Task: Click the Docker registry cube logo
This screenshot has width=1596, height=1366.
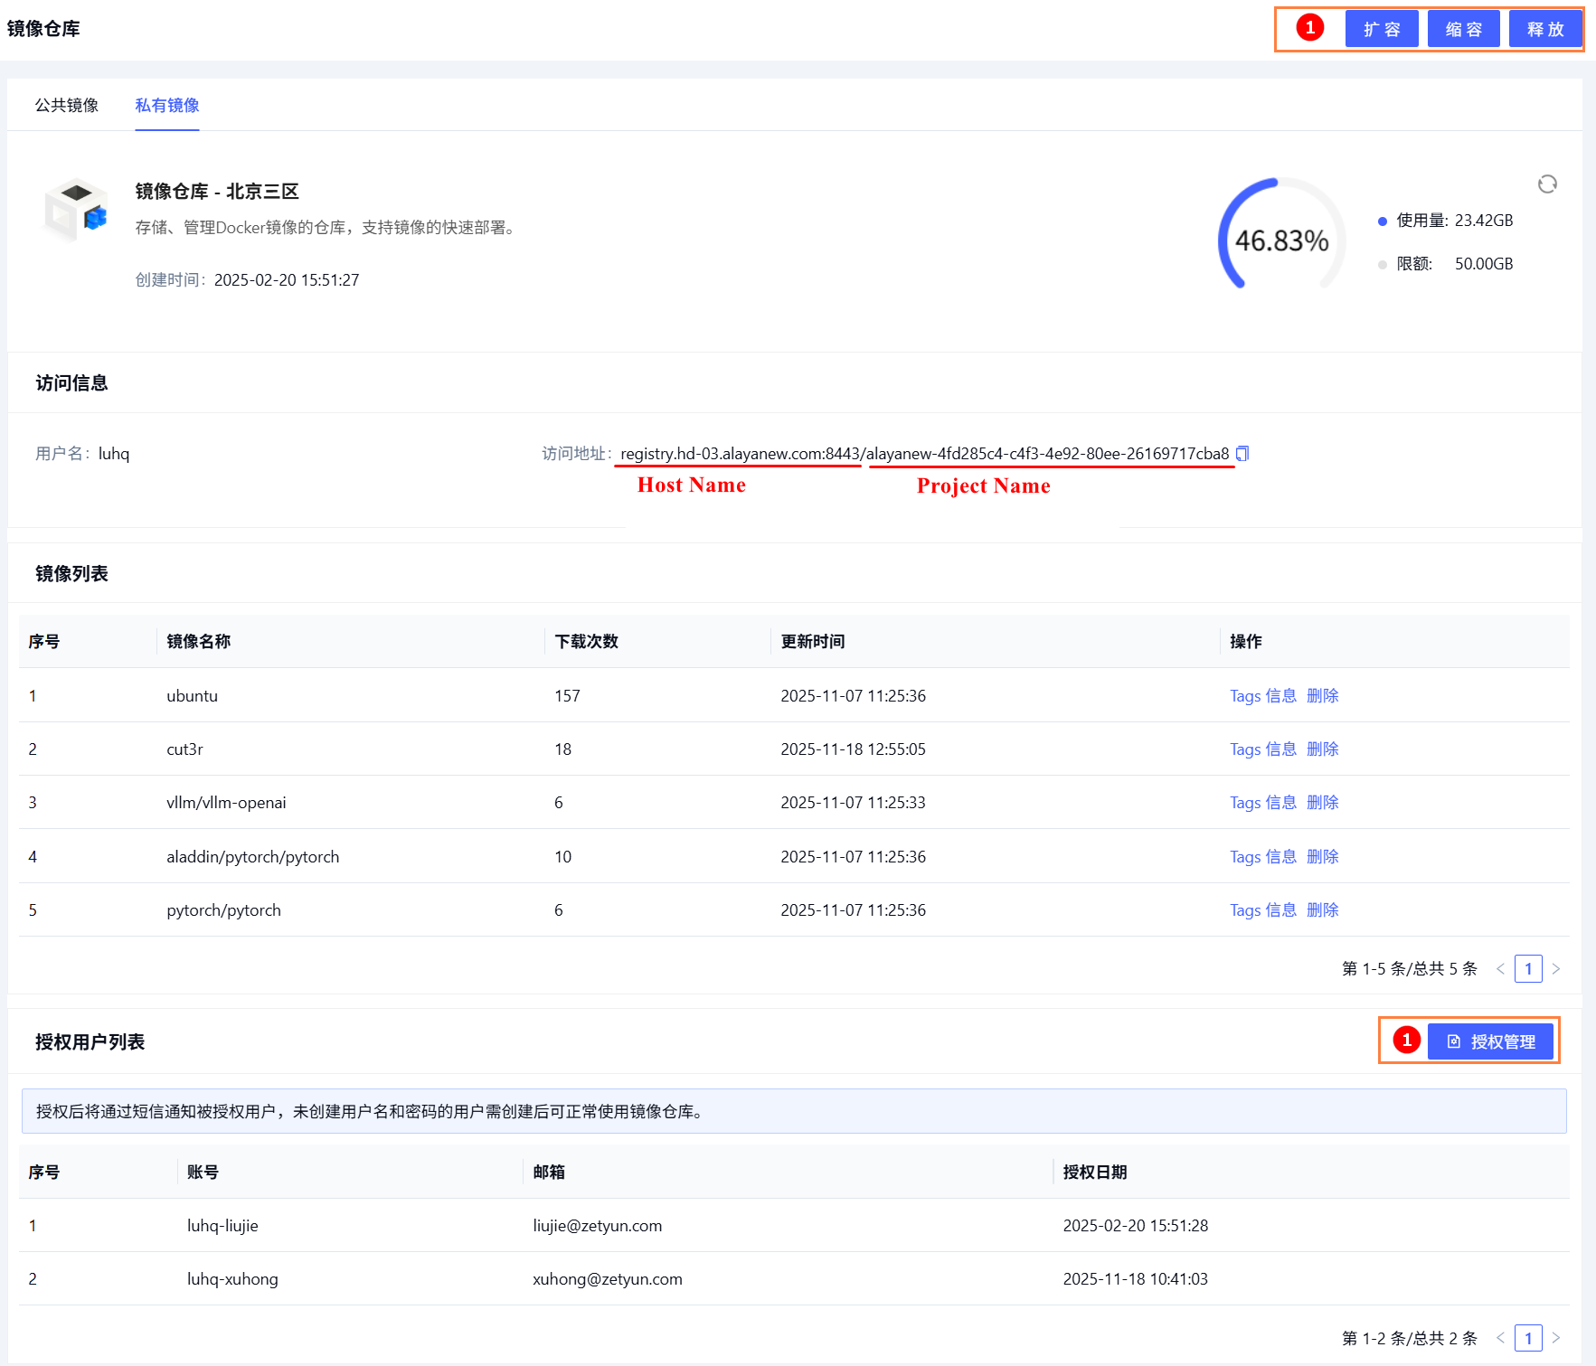Action: click(76, 211)
